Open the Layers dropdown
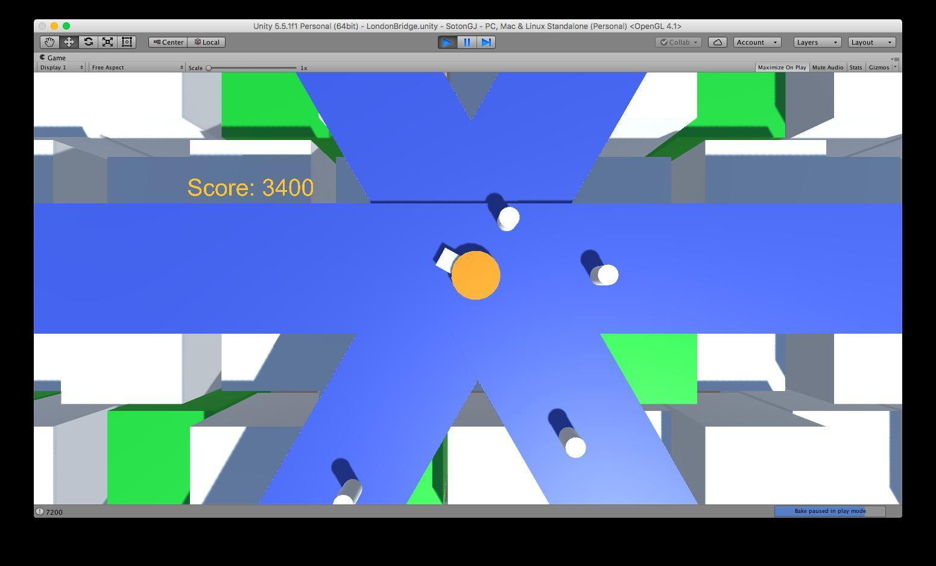Image resolution: width=936 pixels, height=566 pixels. pyautogui.click(x=817, y=42)
